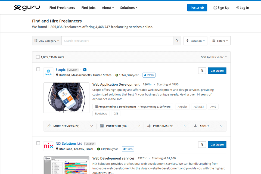Image resolution: width=261 pixels, height=174 pixels.
Task: Click "Kfar Saba, Tel Aviv, Israel" location text
Action: pyautogui.click(x=76, y=149)
